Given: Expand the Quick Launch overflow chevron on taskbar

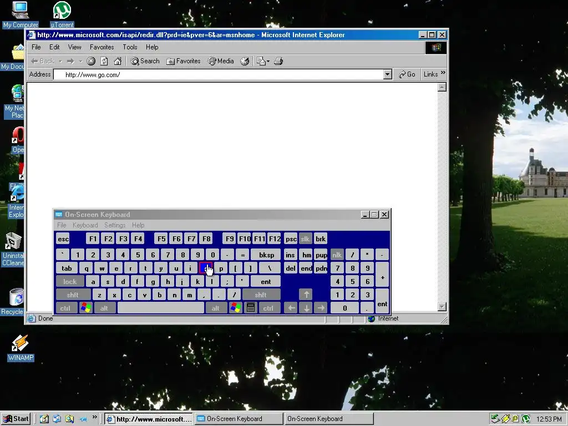Looking at the screenshot, I should tap(94, 417).
